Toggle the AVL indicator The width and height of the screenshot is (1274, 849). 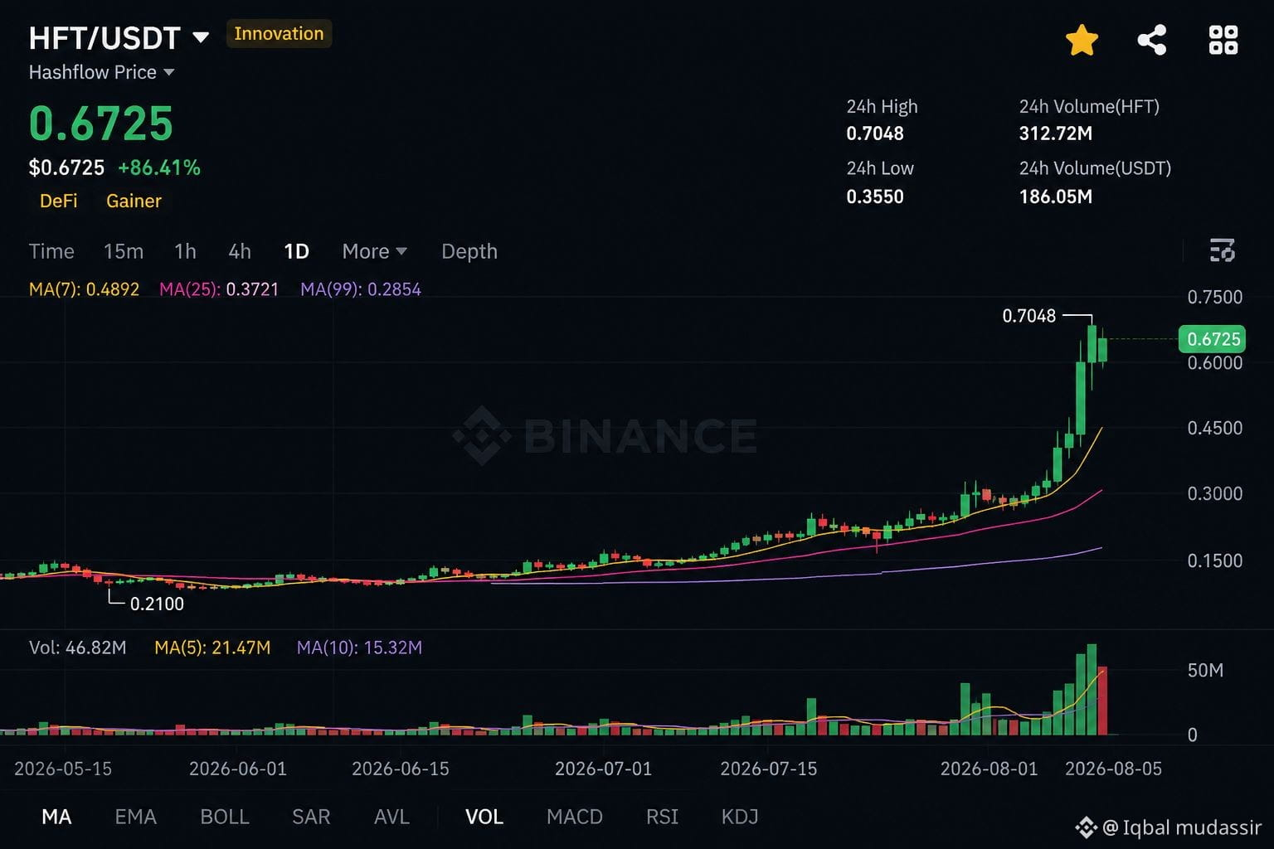click(x=391, y=817)
